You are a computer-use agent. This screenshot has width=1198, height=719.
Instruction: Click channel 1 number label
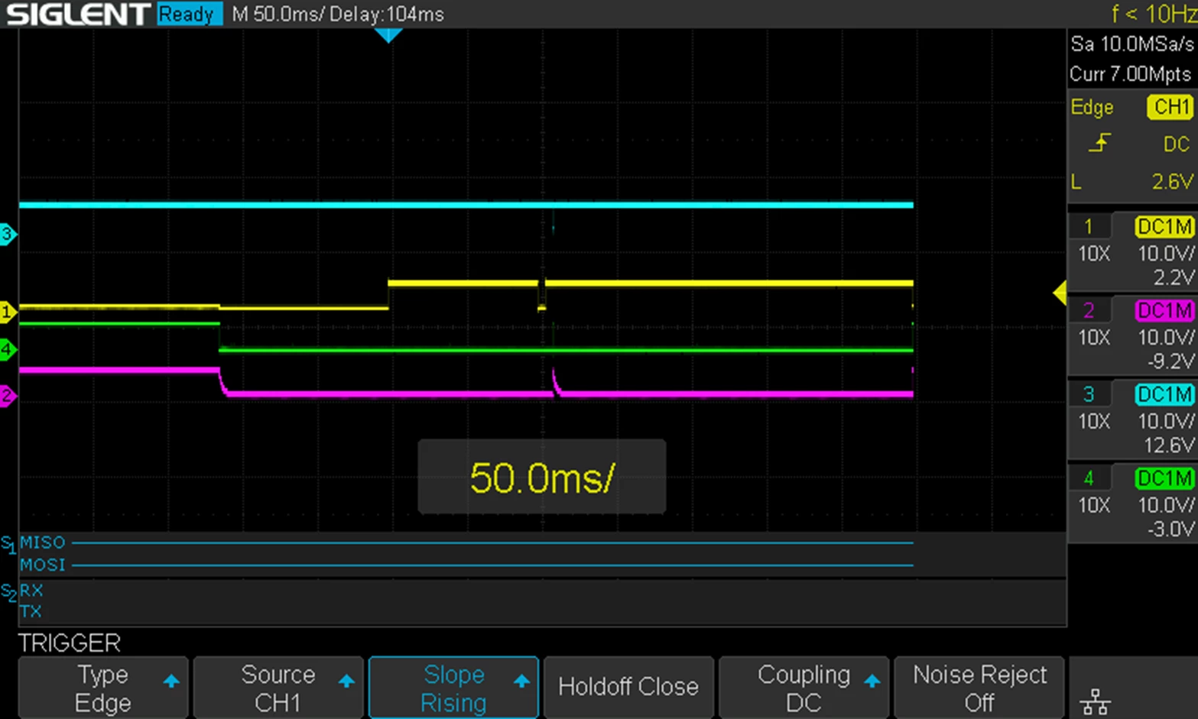click(1089, 227)
